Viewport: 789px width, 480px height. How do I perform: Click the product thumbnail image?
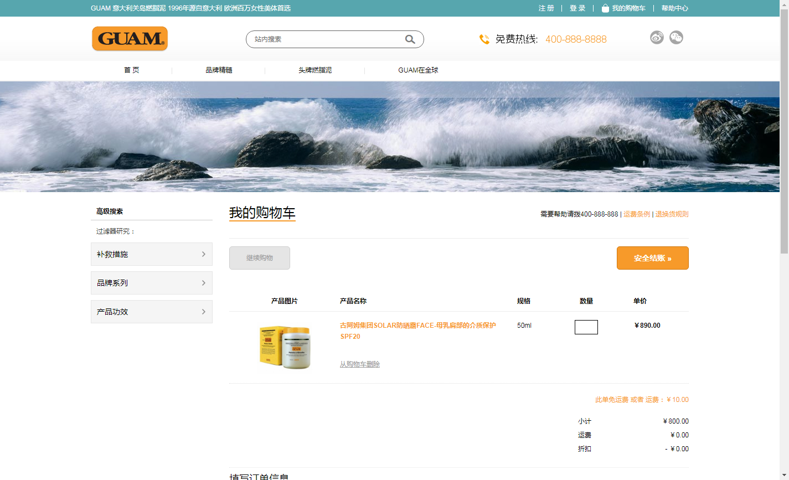coord(285,347)
